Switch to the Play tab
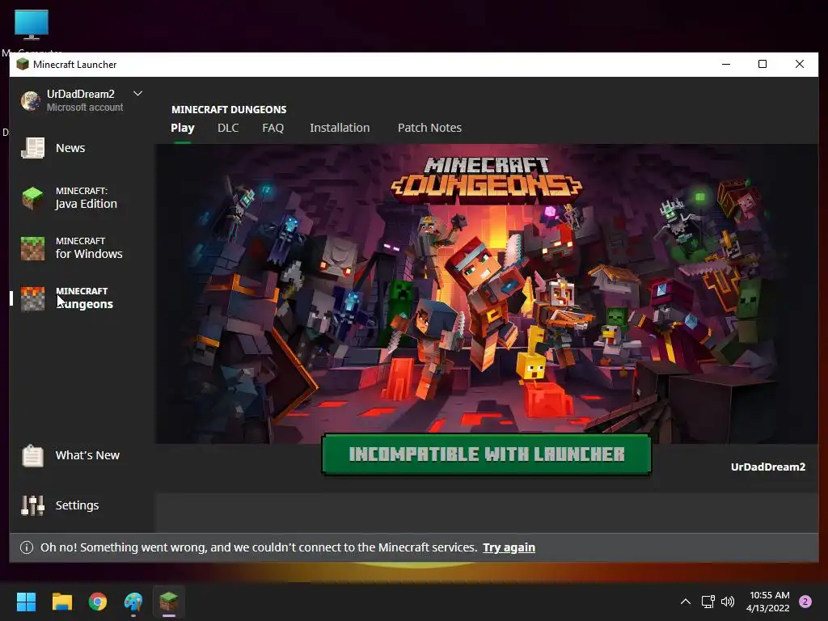Screen dimensions: 828x621 click(x=183, y=128)
